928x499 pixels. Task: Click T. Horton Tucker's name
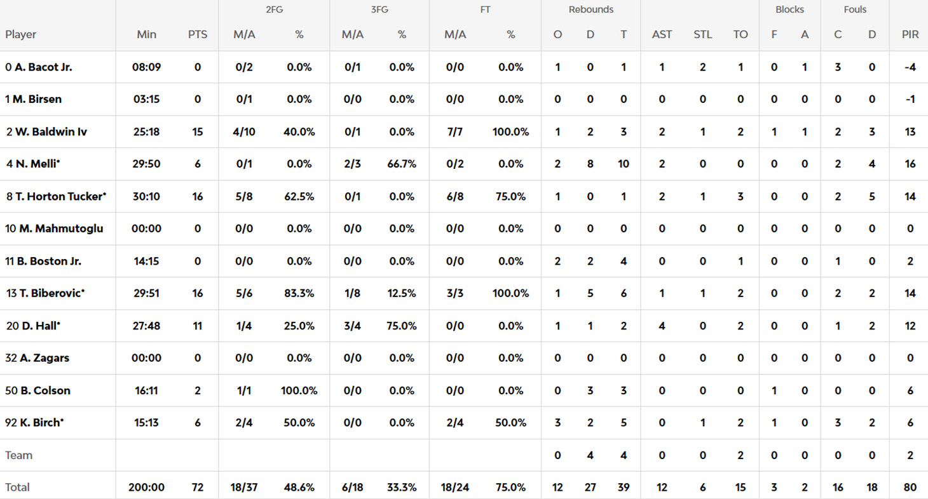pos(58,197)
